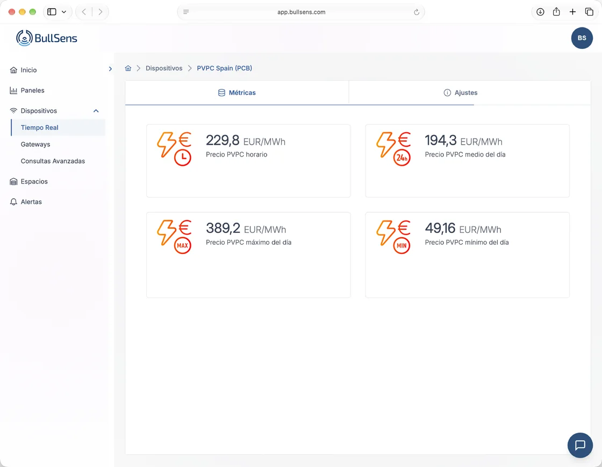Open Safari sidebar dropdown arrow
This screenshot has height=467, width=602.
[64, 12]
